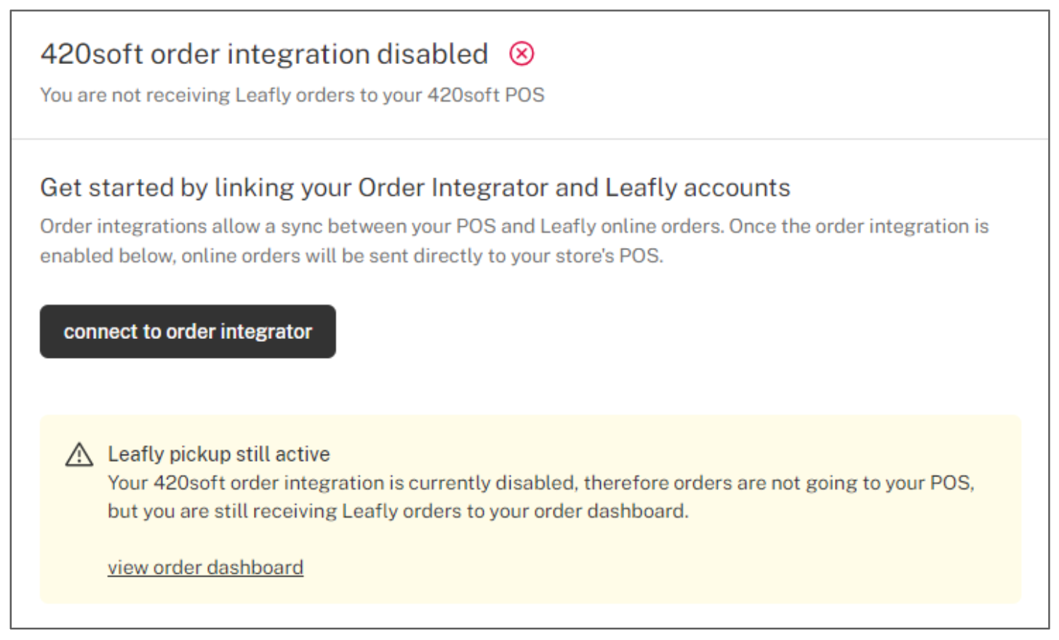
Task: Click '420soft POS' in the status subtitle
Action: click(486, 95)
